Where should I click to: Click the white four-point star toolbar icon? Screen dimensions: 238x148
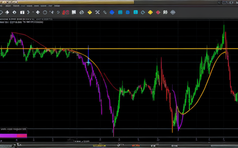click(x=7, y=12)
